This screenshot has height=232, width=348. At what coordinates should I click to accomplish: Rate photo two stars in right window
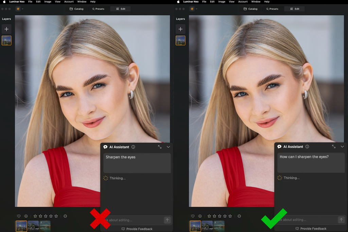point(214,216)
